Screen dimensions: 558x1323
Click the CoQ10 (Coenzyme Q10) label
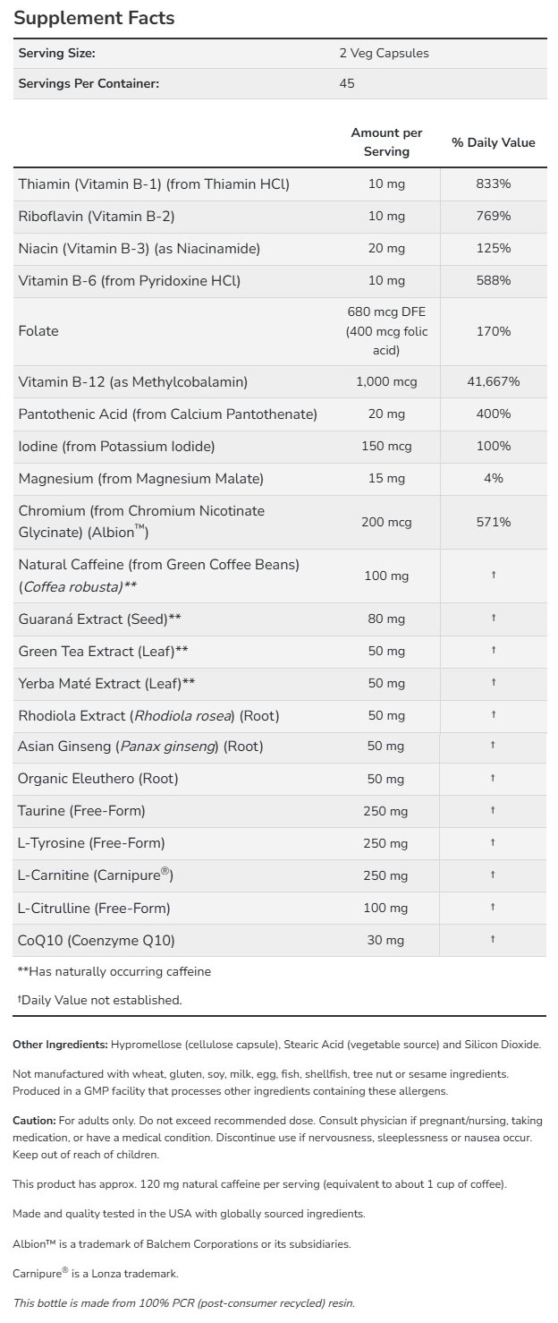tap(97, 940)
